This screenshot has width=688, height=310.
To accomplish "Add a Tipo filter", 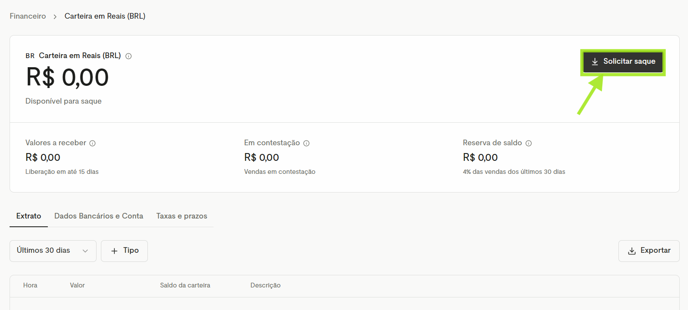I will click(124, 251).
